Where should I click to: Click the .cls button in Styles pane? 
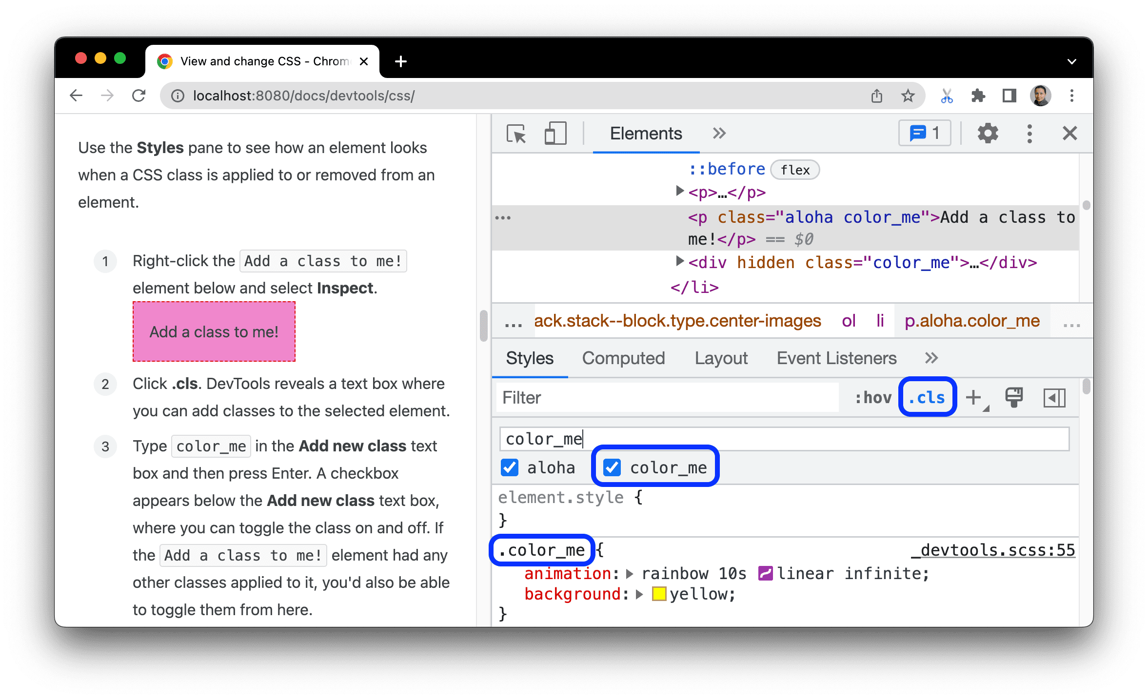click(x=927, y=397)
